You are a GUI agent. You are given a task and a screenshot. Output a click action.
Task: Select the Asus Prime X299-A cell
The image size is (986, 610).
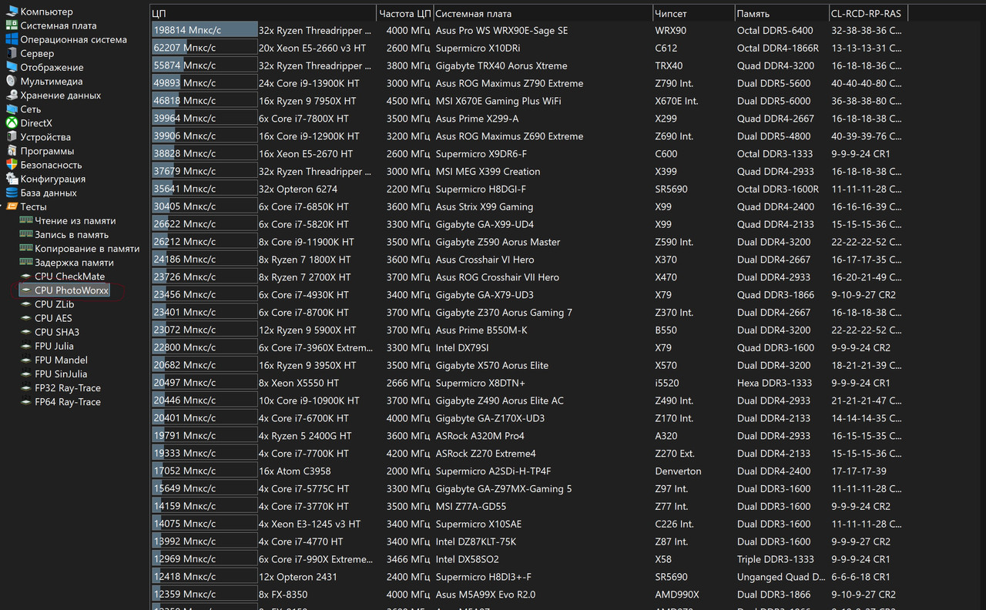coord(477,119)
